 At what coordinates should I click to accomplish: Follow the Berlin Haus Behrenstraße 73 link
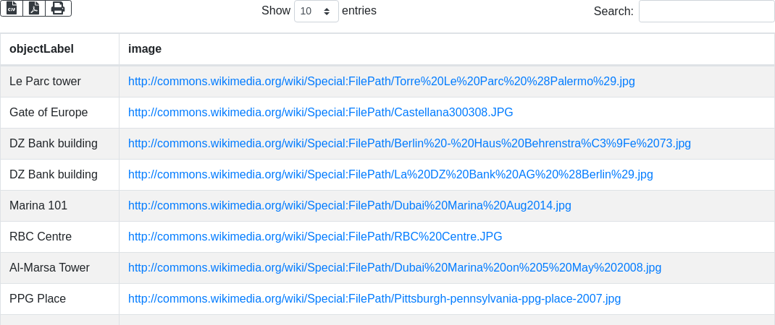point(409,144)
